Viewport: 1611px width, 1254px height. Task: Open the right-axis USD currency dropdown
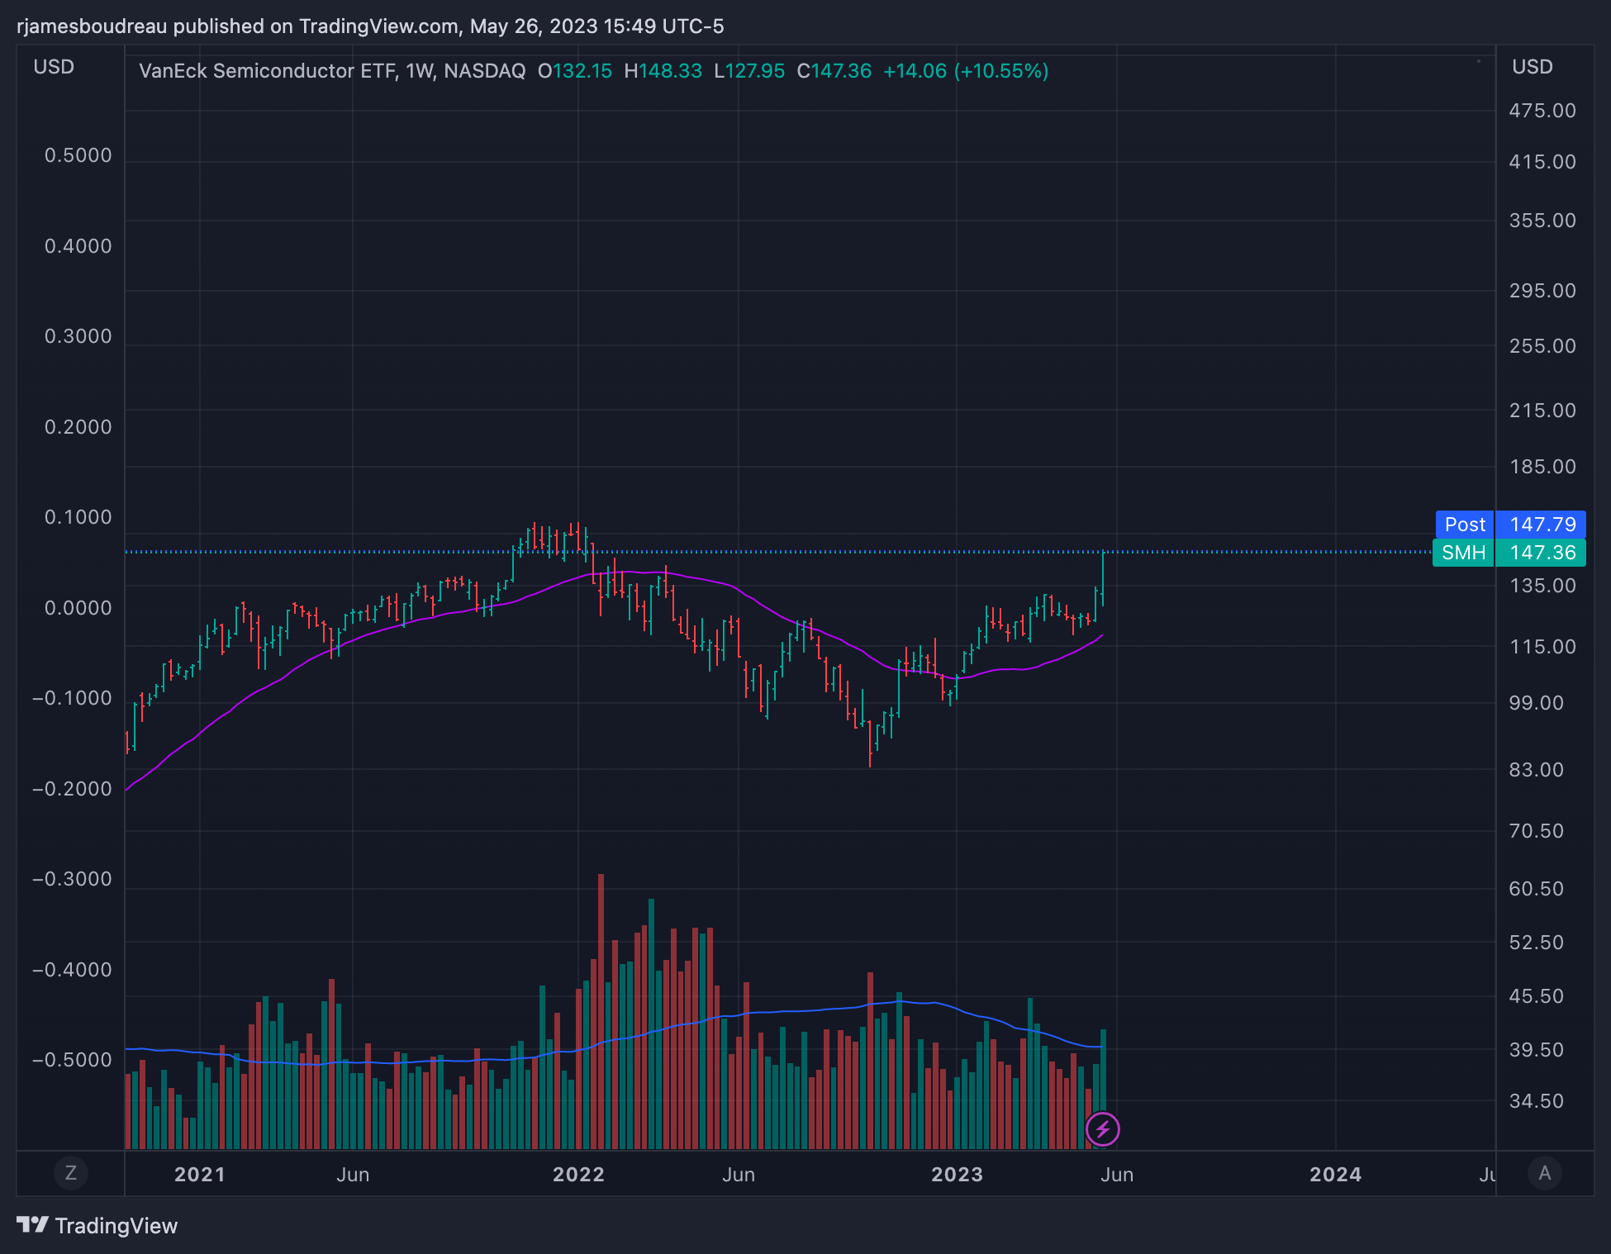1532,67
